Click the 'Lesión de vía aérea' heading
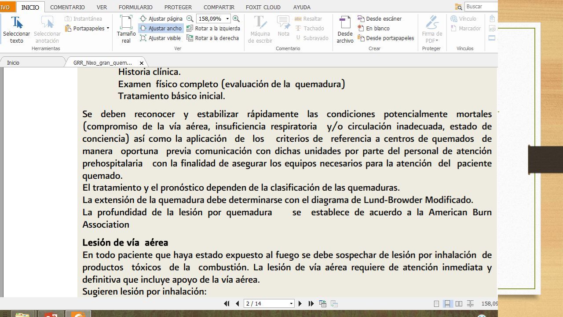Screen dimensions: 563x317 click(x=125, y=243)
